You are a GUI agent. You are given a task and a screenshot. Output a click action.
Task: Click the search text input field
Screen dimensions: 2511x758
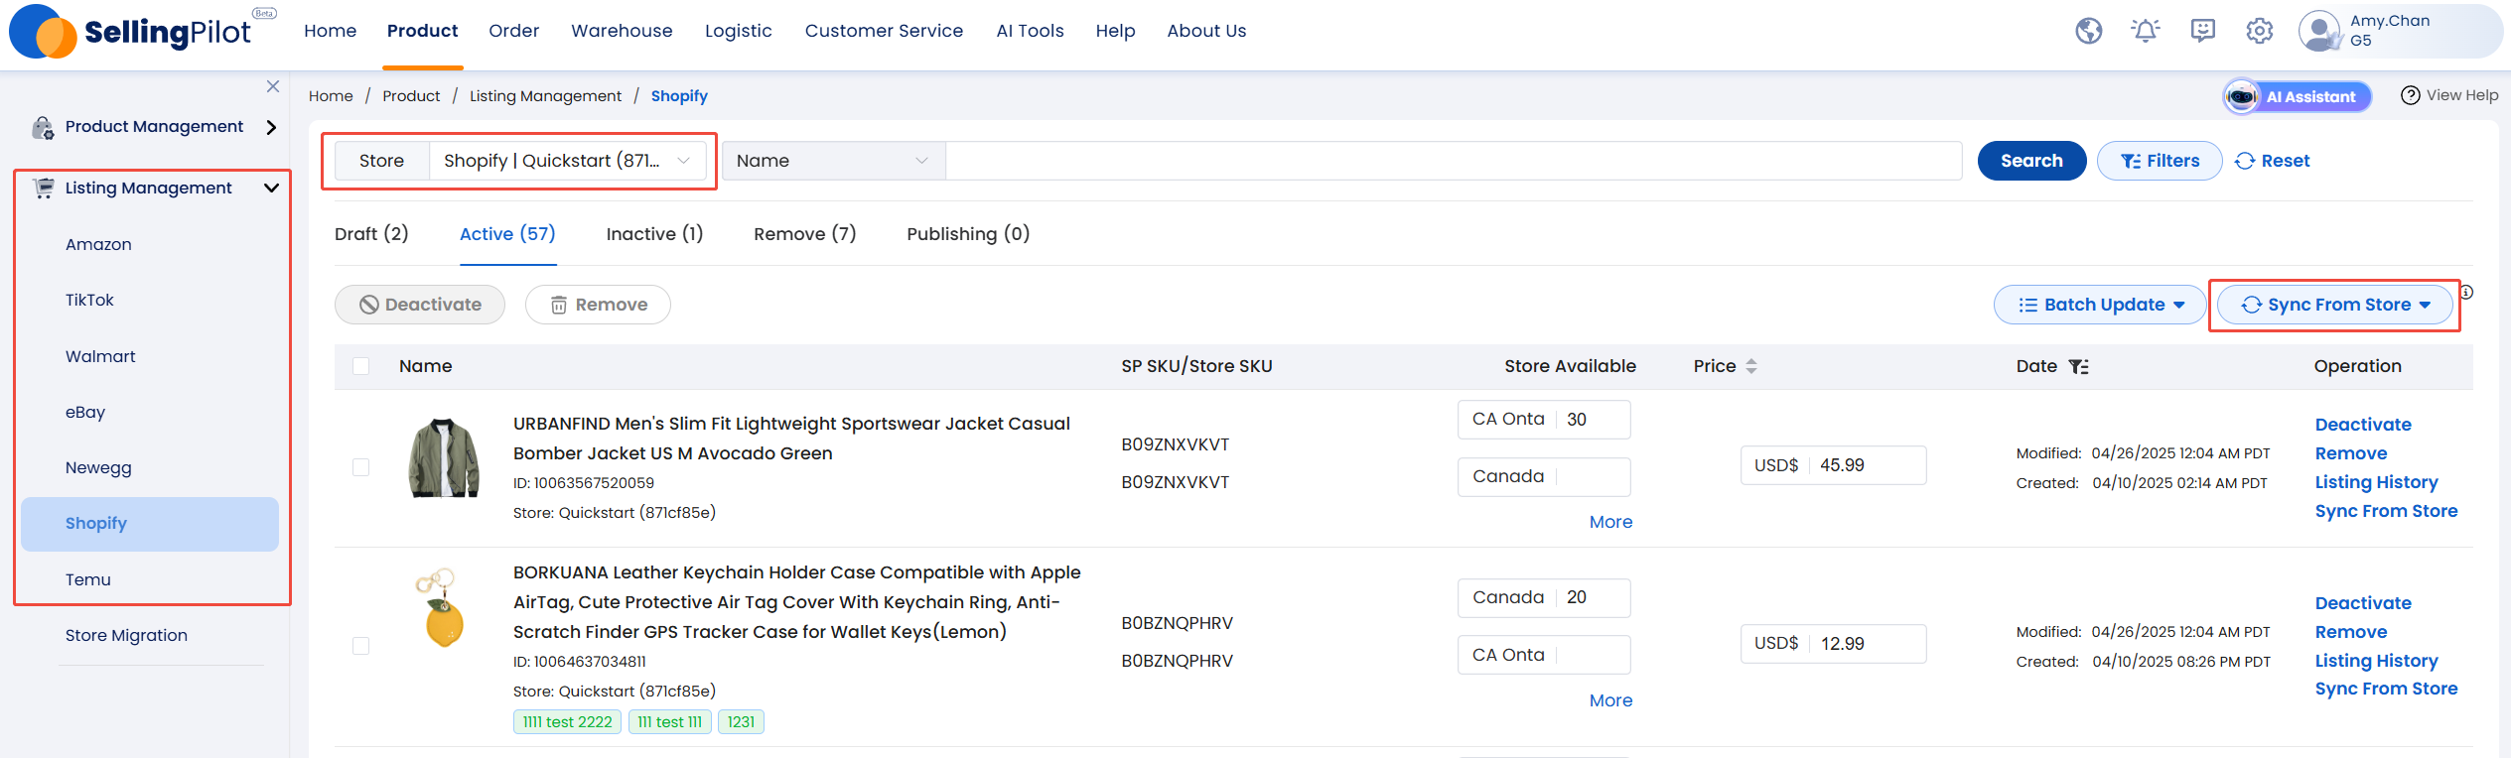pyautogui.click(x=1454, y=161)
